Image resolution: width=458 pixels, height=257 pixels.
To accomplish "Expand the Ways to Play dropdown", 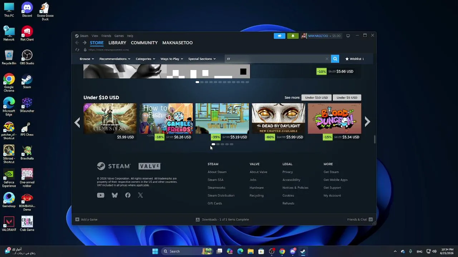I will (x=172, y=59).
